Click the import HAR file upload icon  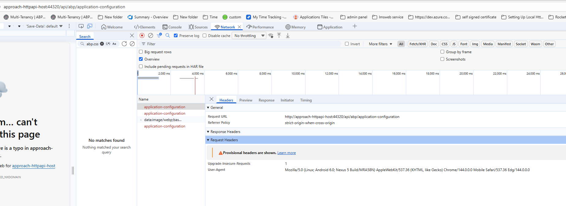click(x=279, y=35)
